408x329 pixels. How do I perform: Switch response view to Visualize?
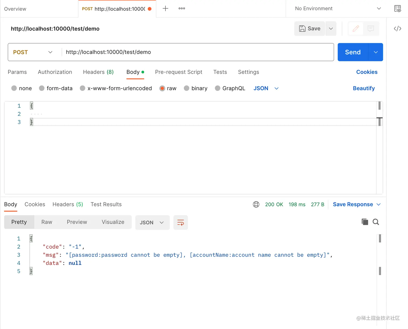click(x=113, y=222)
